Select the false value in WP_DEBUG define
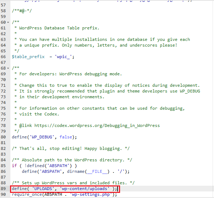The image size is (214, 199). pyautogui.click(x=66, y=137)
